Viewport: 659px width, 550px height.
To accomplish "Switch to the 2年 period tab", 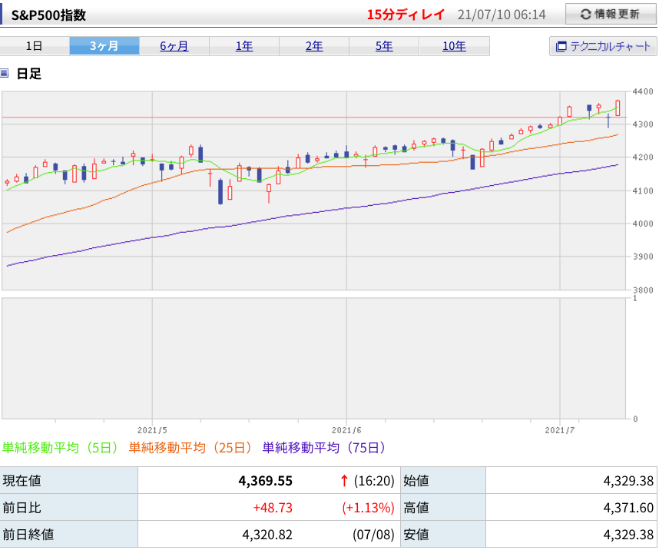I will pos(314,46).
